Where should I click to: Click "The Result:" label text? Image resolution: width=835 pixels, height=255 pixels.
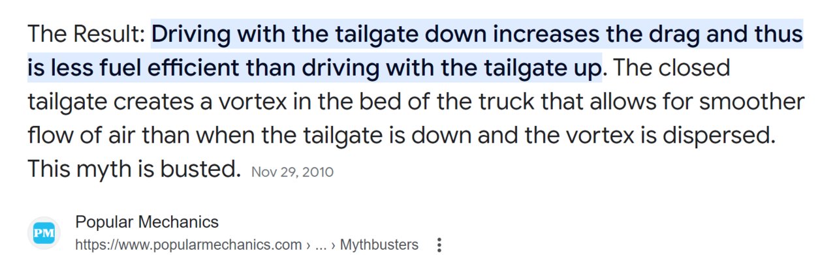pyautogui.click(x=86, y=34)
